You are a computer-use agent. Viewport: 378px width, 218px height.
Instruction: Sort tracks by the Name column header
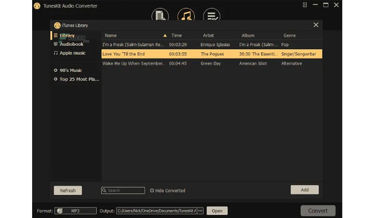pyautogui.click(x=111, y=36)
